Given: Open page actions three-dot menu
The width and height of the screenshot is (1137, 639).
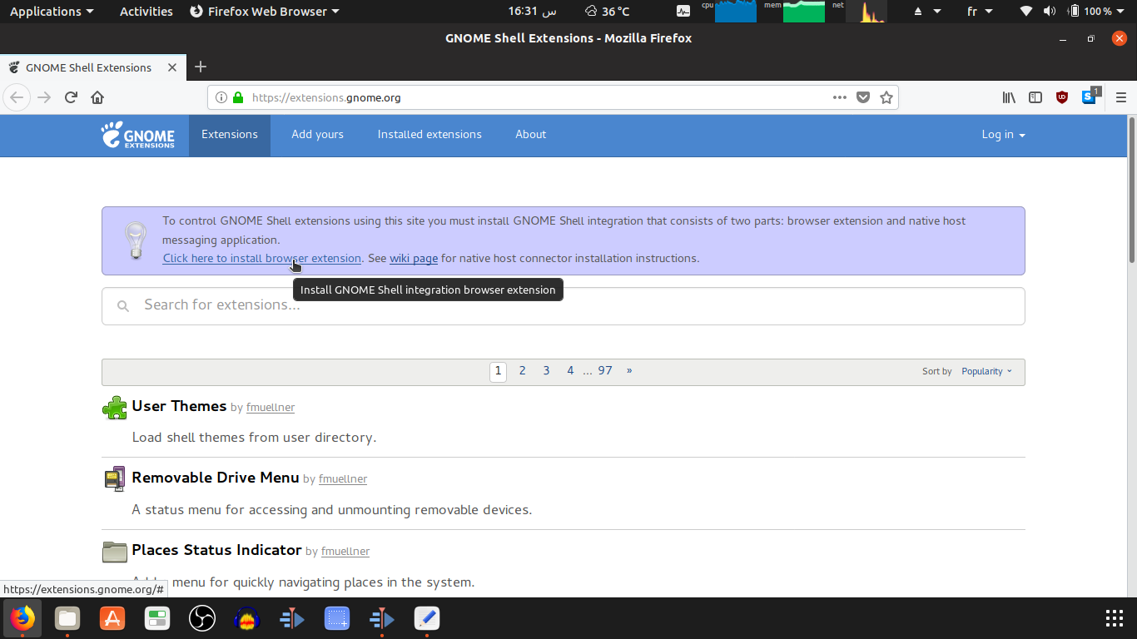Looking at the screenshot, I should coord(840,97).
